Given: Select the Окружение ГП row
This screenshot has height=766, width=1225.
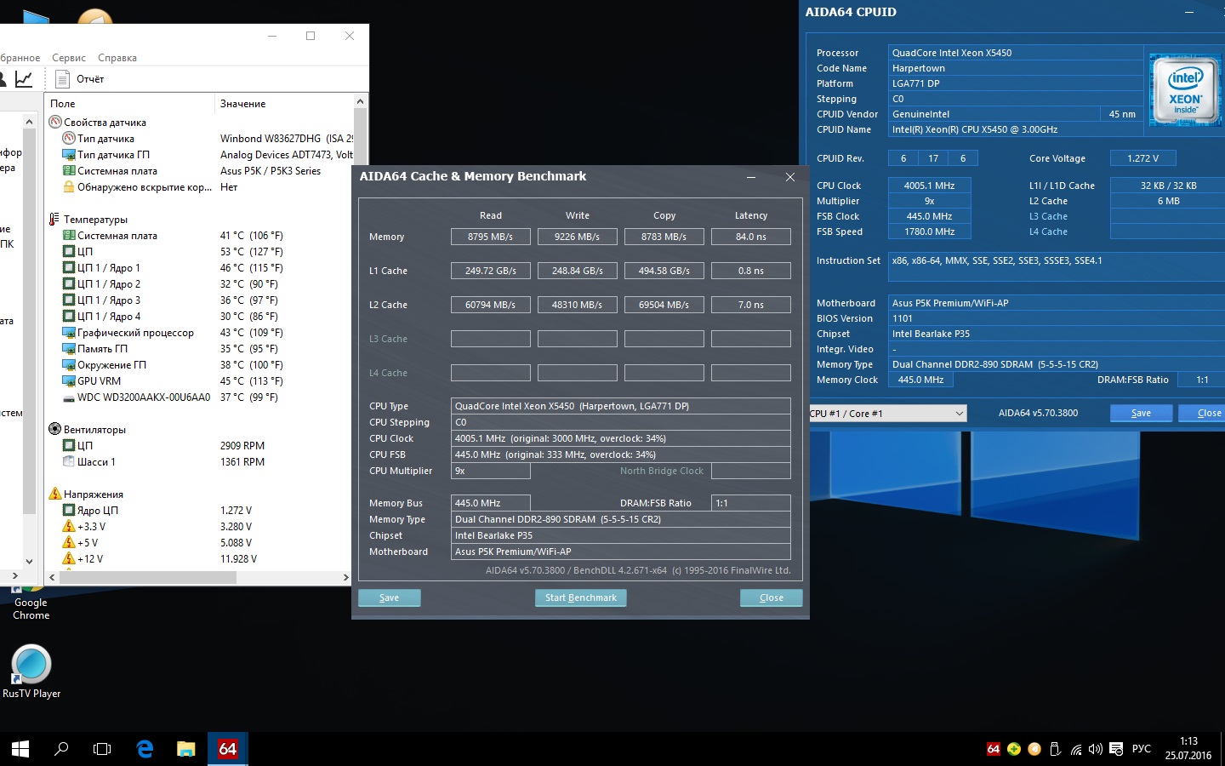Looking at the screenshot, I should [198, 364].
